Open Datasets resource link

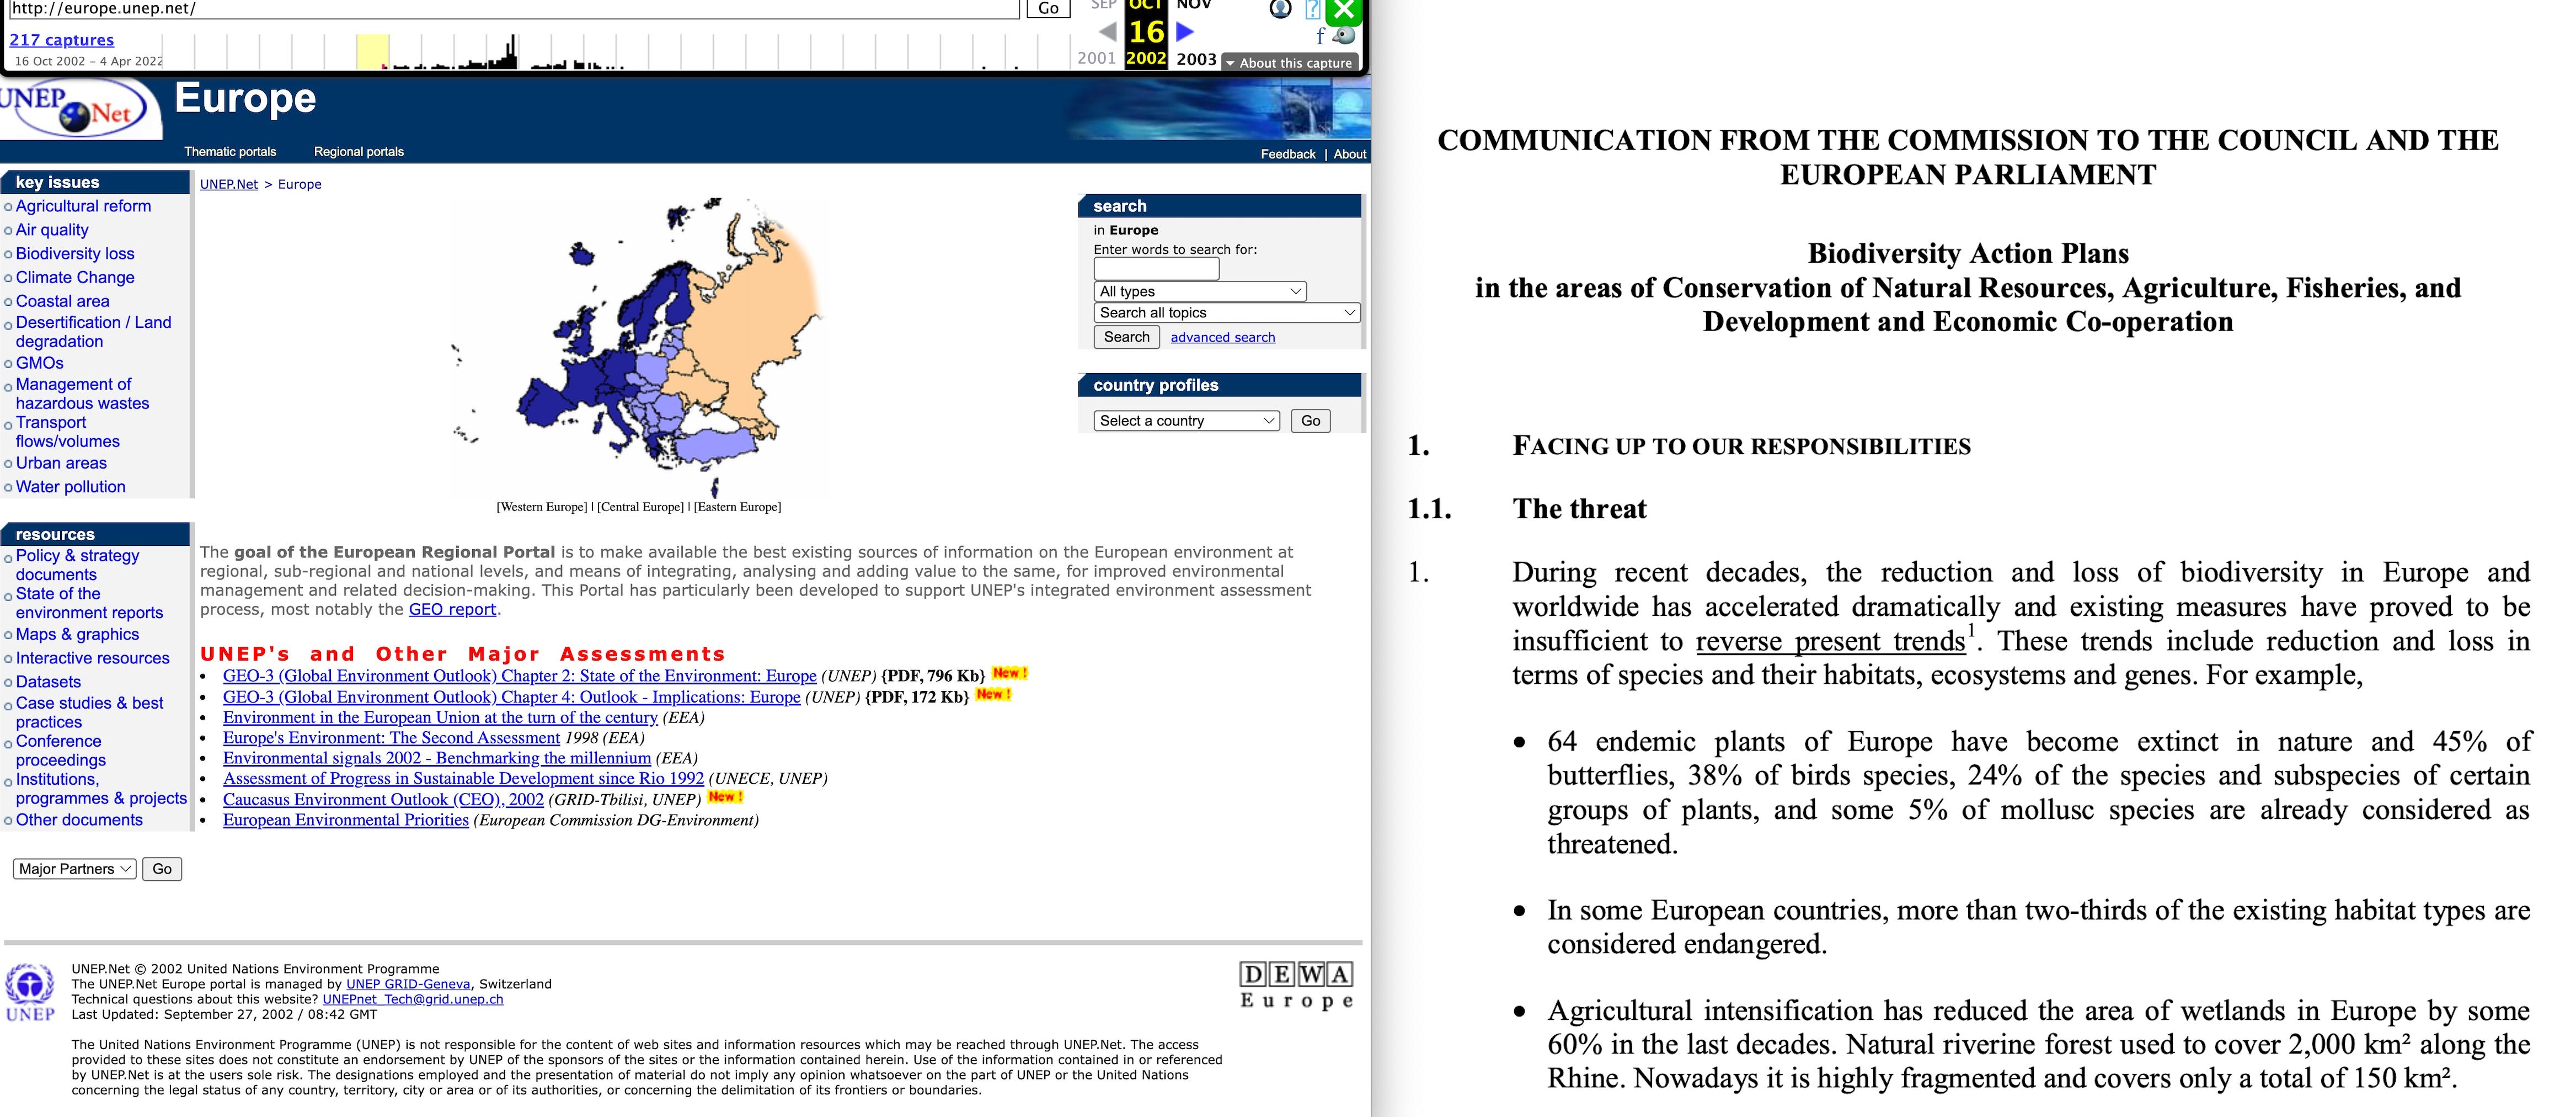(48, 682)
